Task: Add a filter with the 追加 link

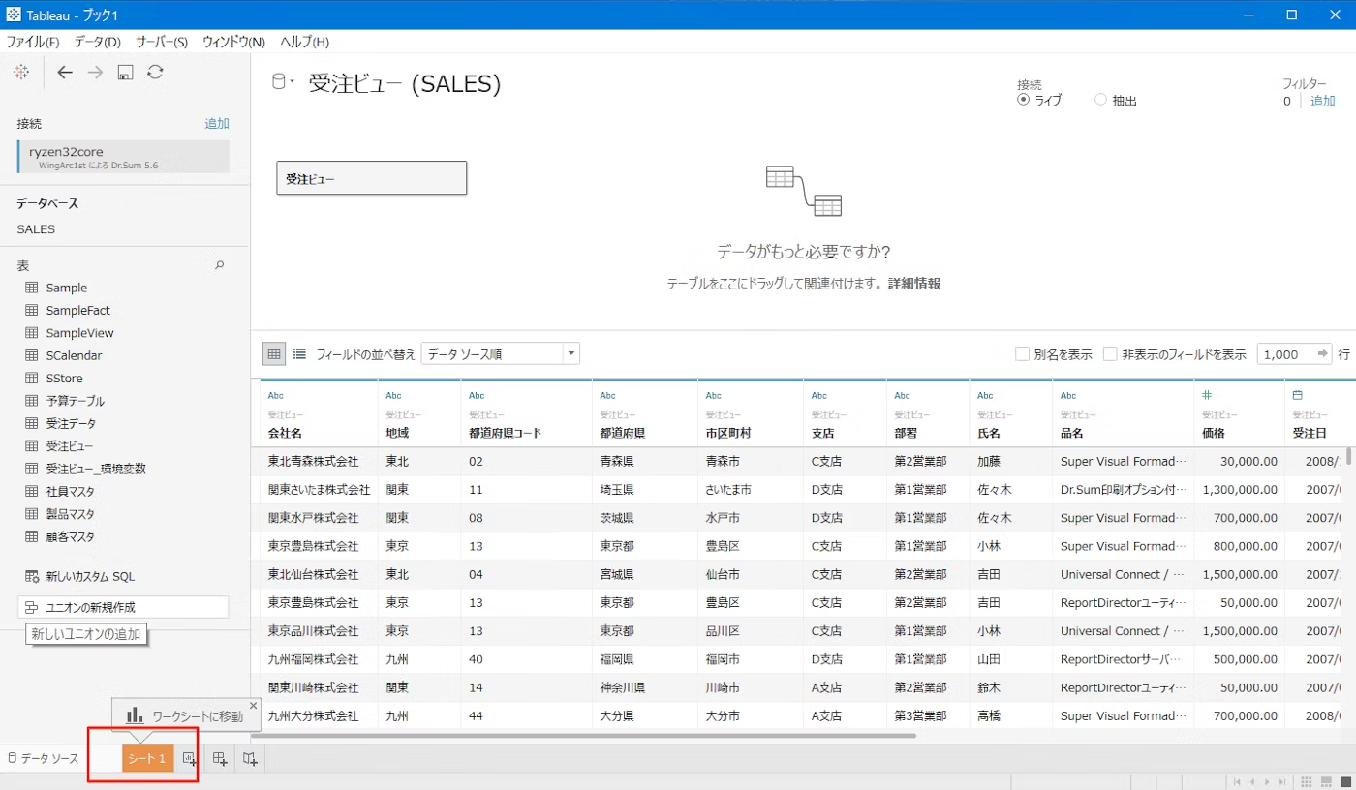Action: [x=1322, y=101]
